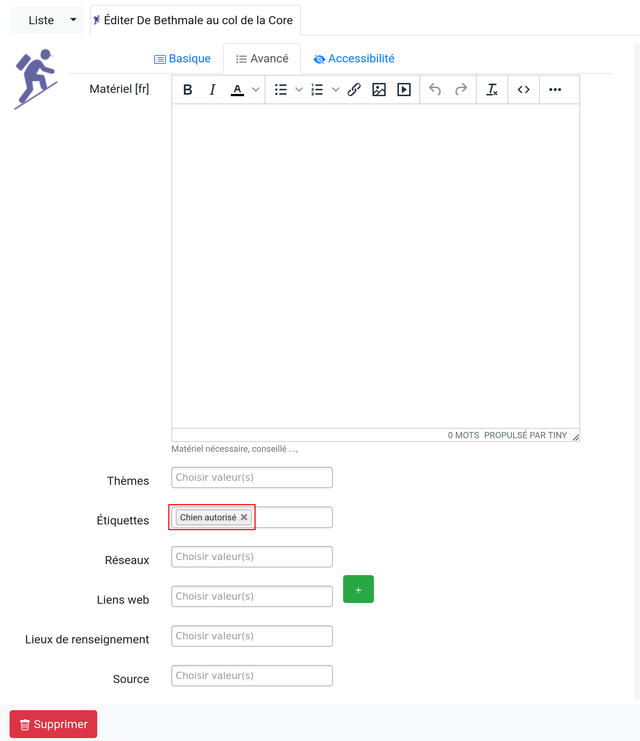Apply text color with the A button
The image size is (640, 741).
pos(237,90)
